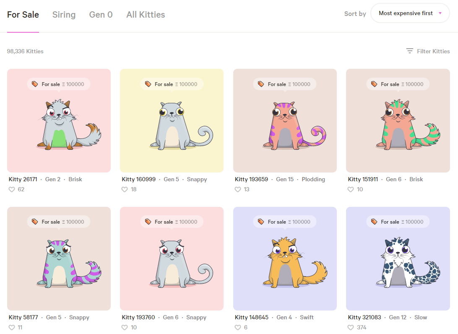Click white spotted cat image
The image size is (458, 334).
pos(408,263)
